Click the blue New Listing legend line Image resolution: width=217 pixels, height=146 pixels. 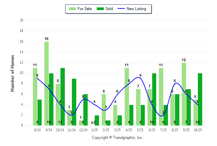pyautogui.click(x=121, y=9)
